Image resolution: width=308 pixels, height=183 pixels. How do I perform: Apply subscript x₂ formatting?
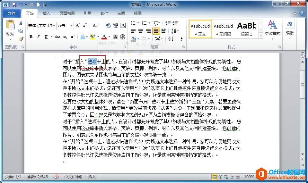65,37
